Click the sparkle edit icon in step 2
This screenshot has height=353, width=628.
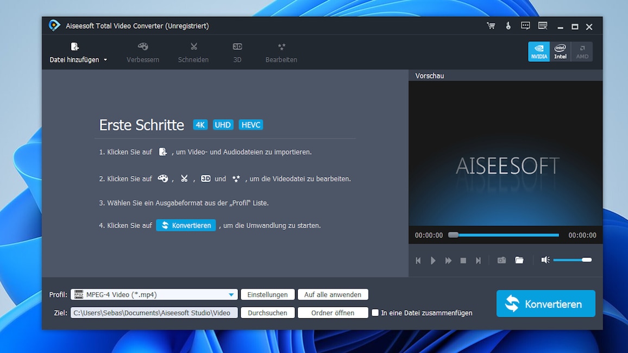pyautogui.click(x=236, y=179)
